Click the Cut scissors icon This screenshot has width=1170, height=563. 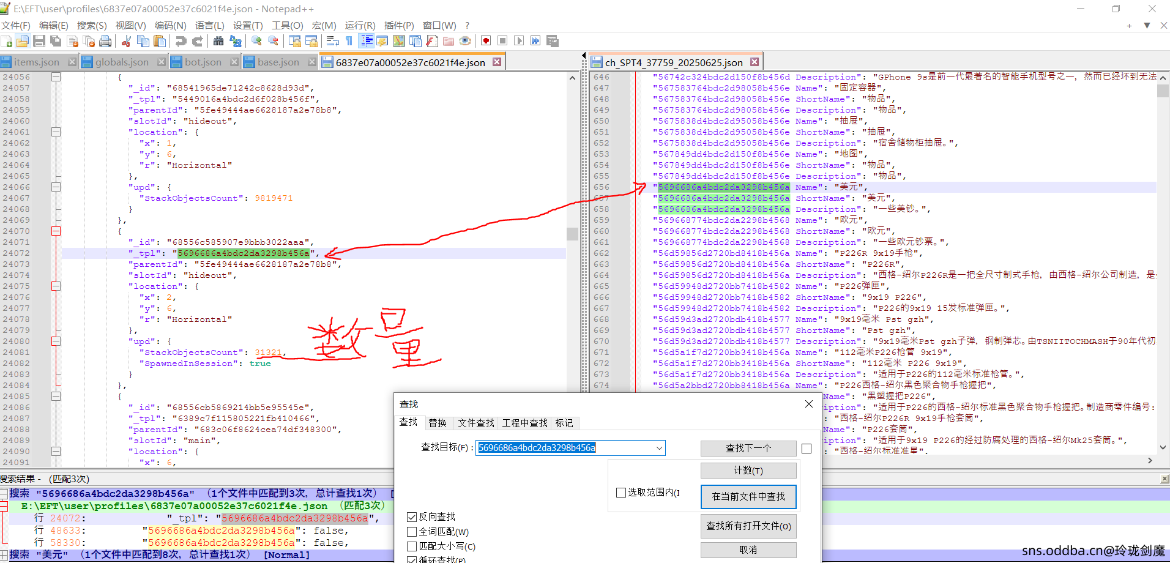click(127, 41)
